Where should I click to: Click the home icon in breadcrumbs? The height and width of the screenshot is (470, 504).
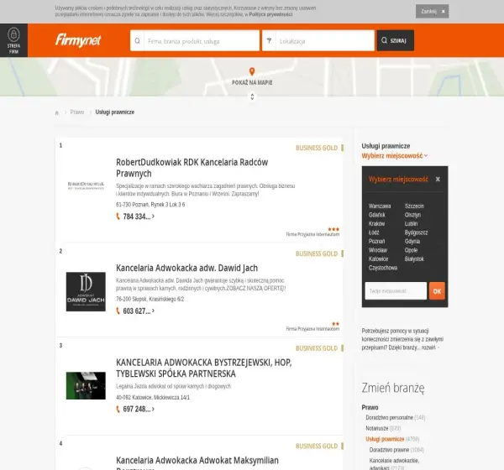click(x=57, y=112)
